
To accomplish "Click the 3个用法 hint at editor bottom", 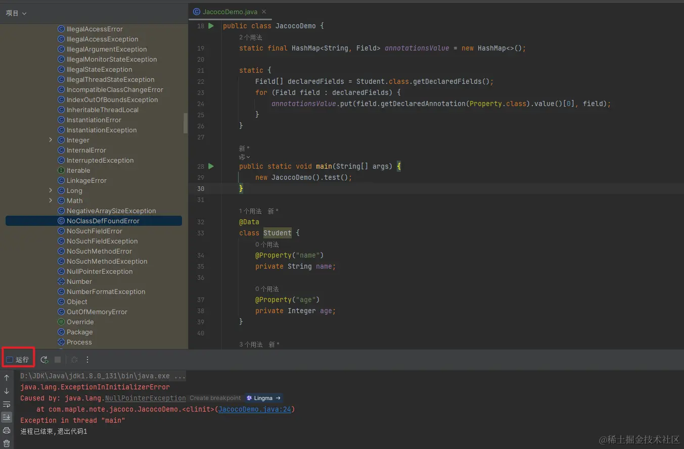I will point(251,344).
